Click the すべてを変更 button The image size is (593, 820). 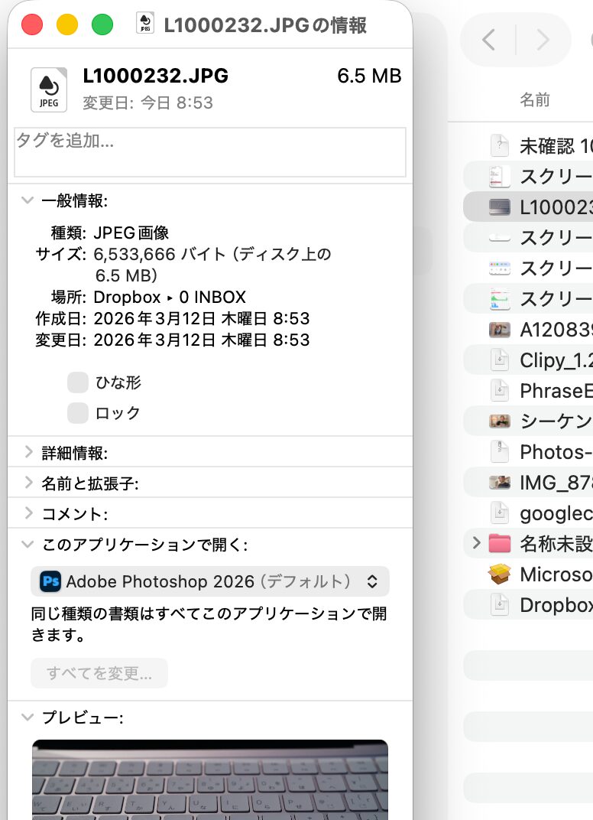point(99,674)
